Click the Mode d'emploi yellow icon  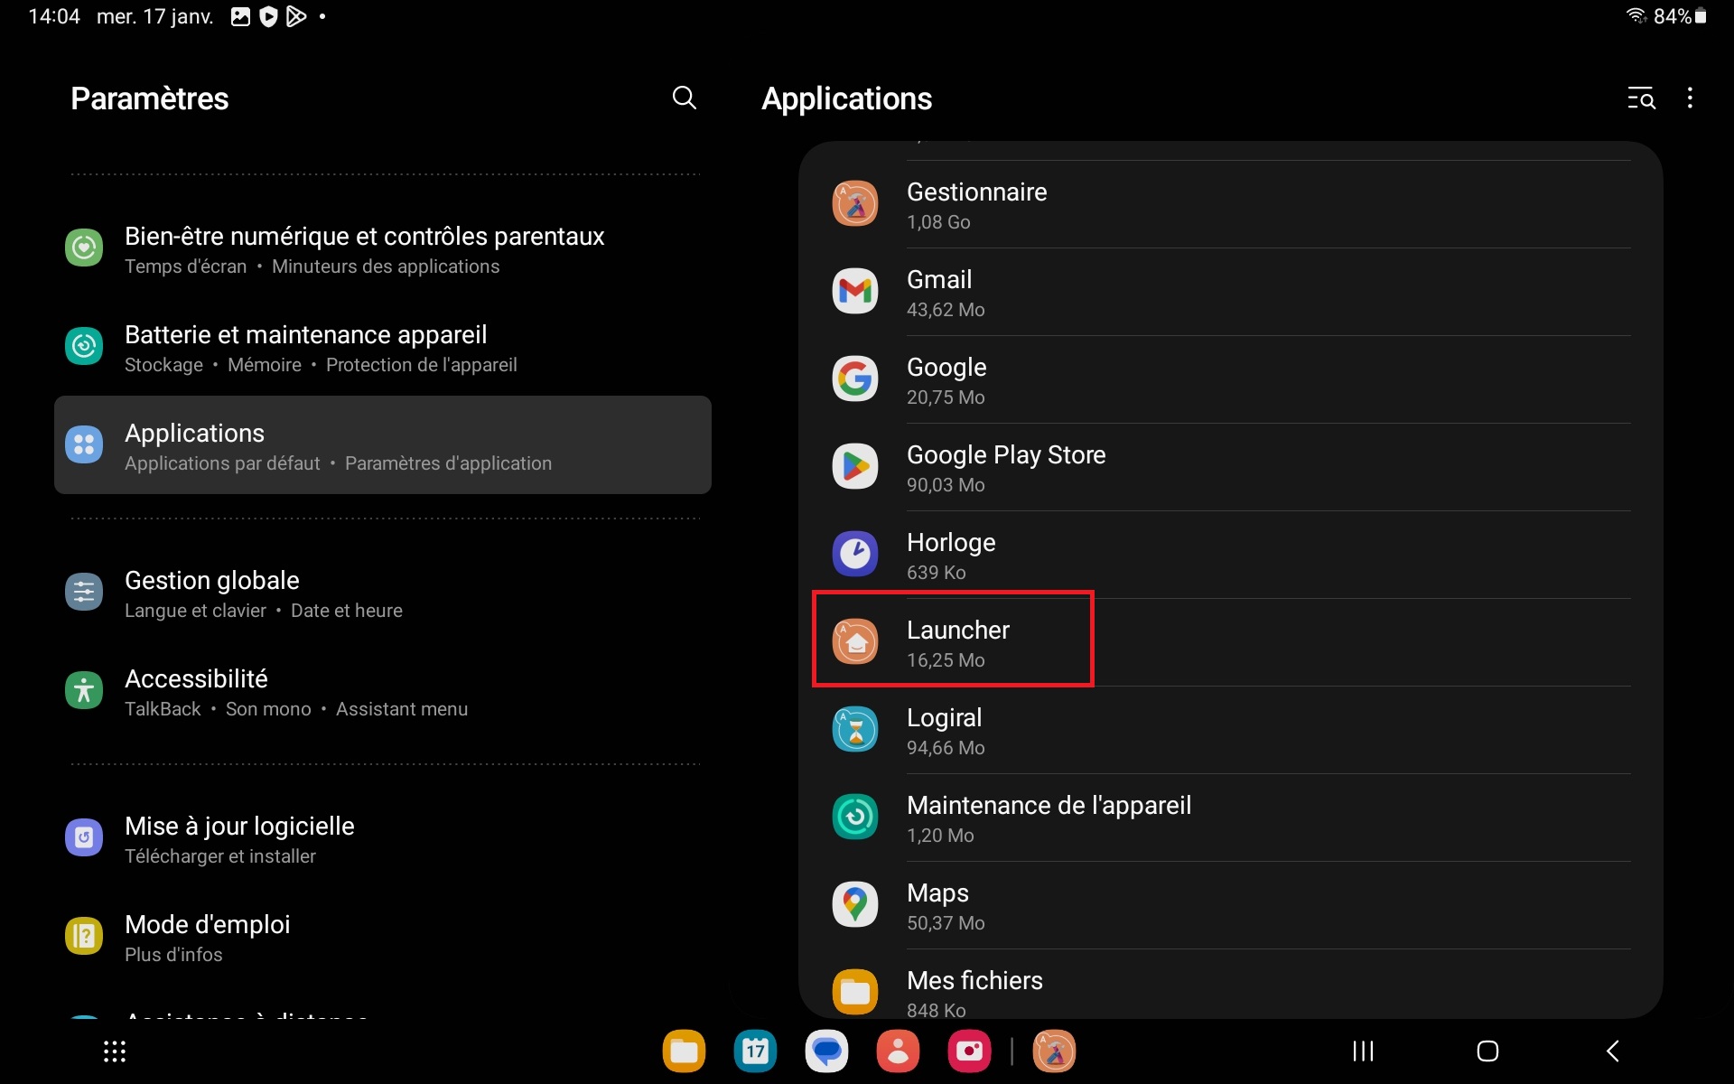(x=84, y=937)
